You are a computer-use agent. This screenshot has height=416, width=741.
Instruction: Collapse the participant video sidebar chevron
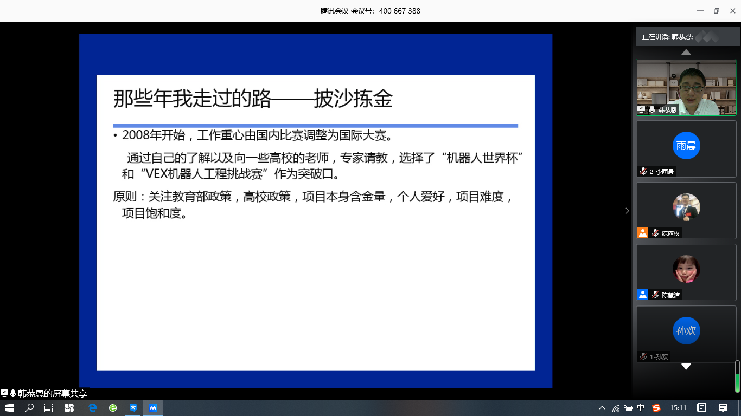pos(627,211)
